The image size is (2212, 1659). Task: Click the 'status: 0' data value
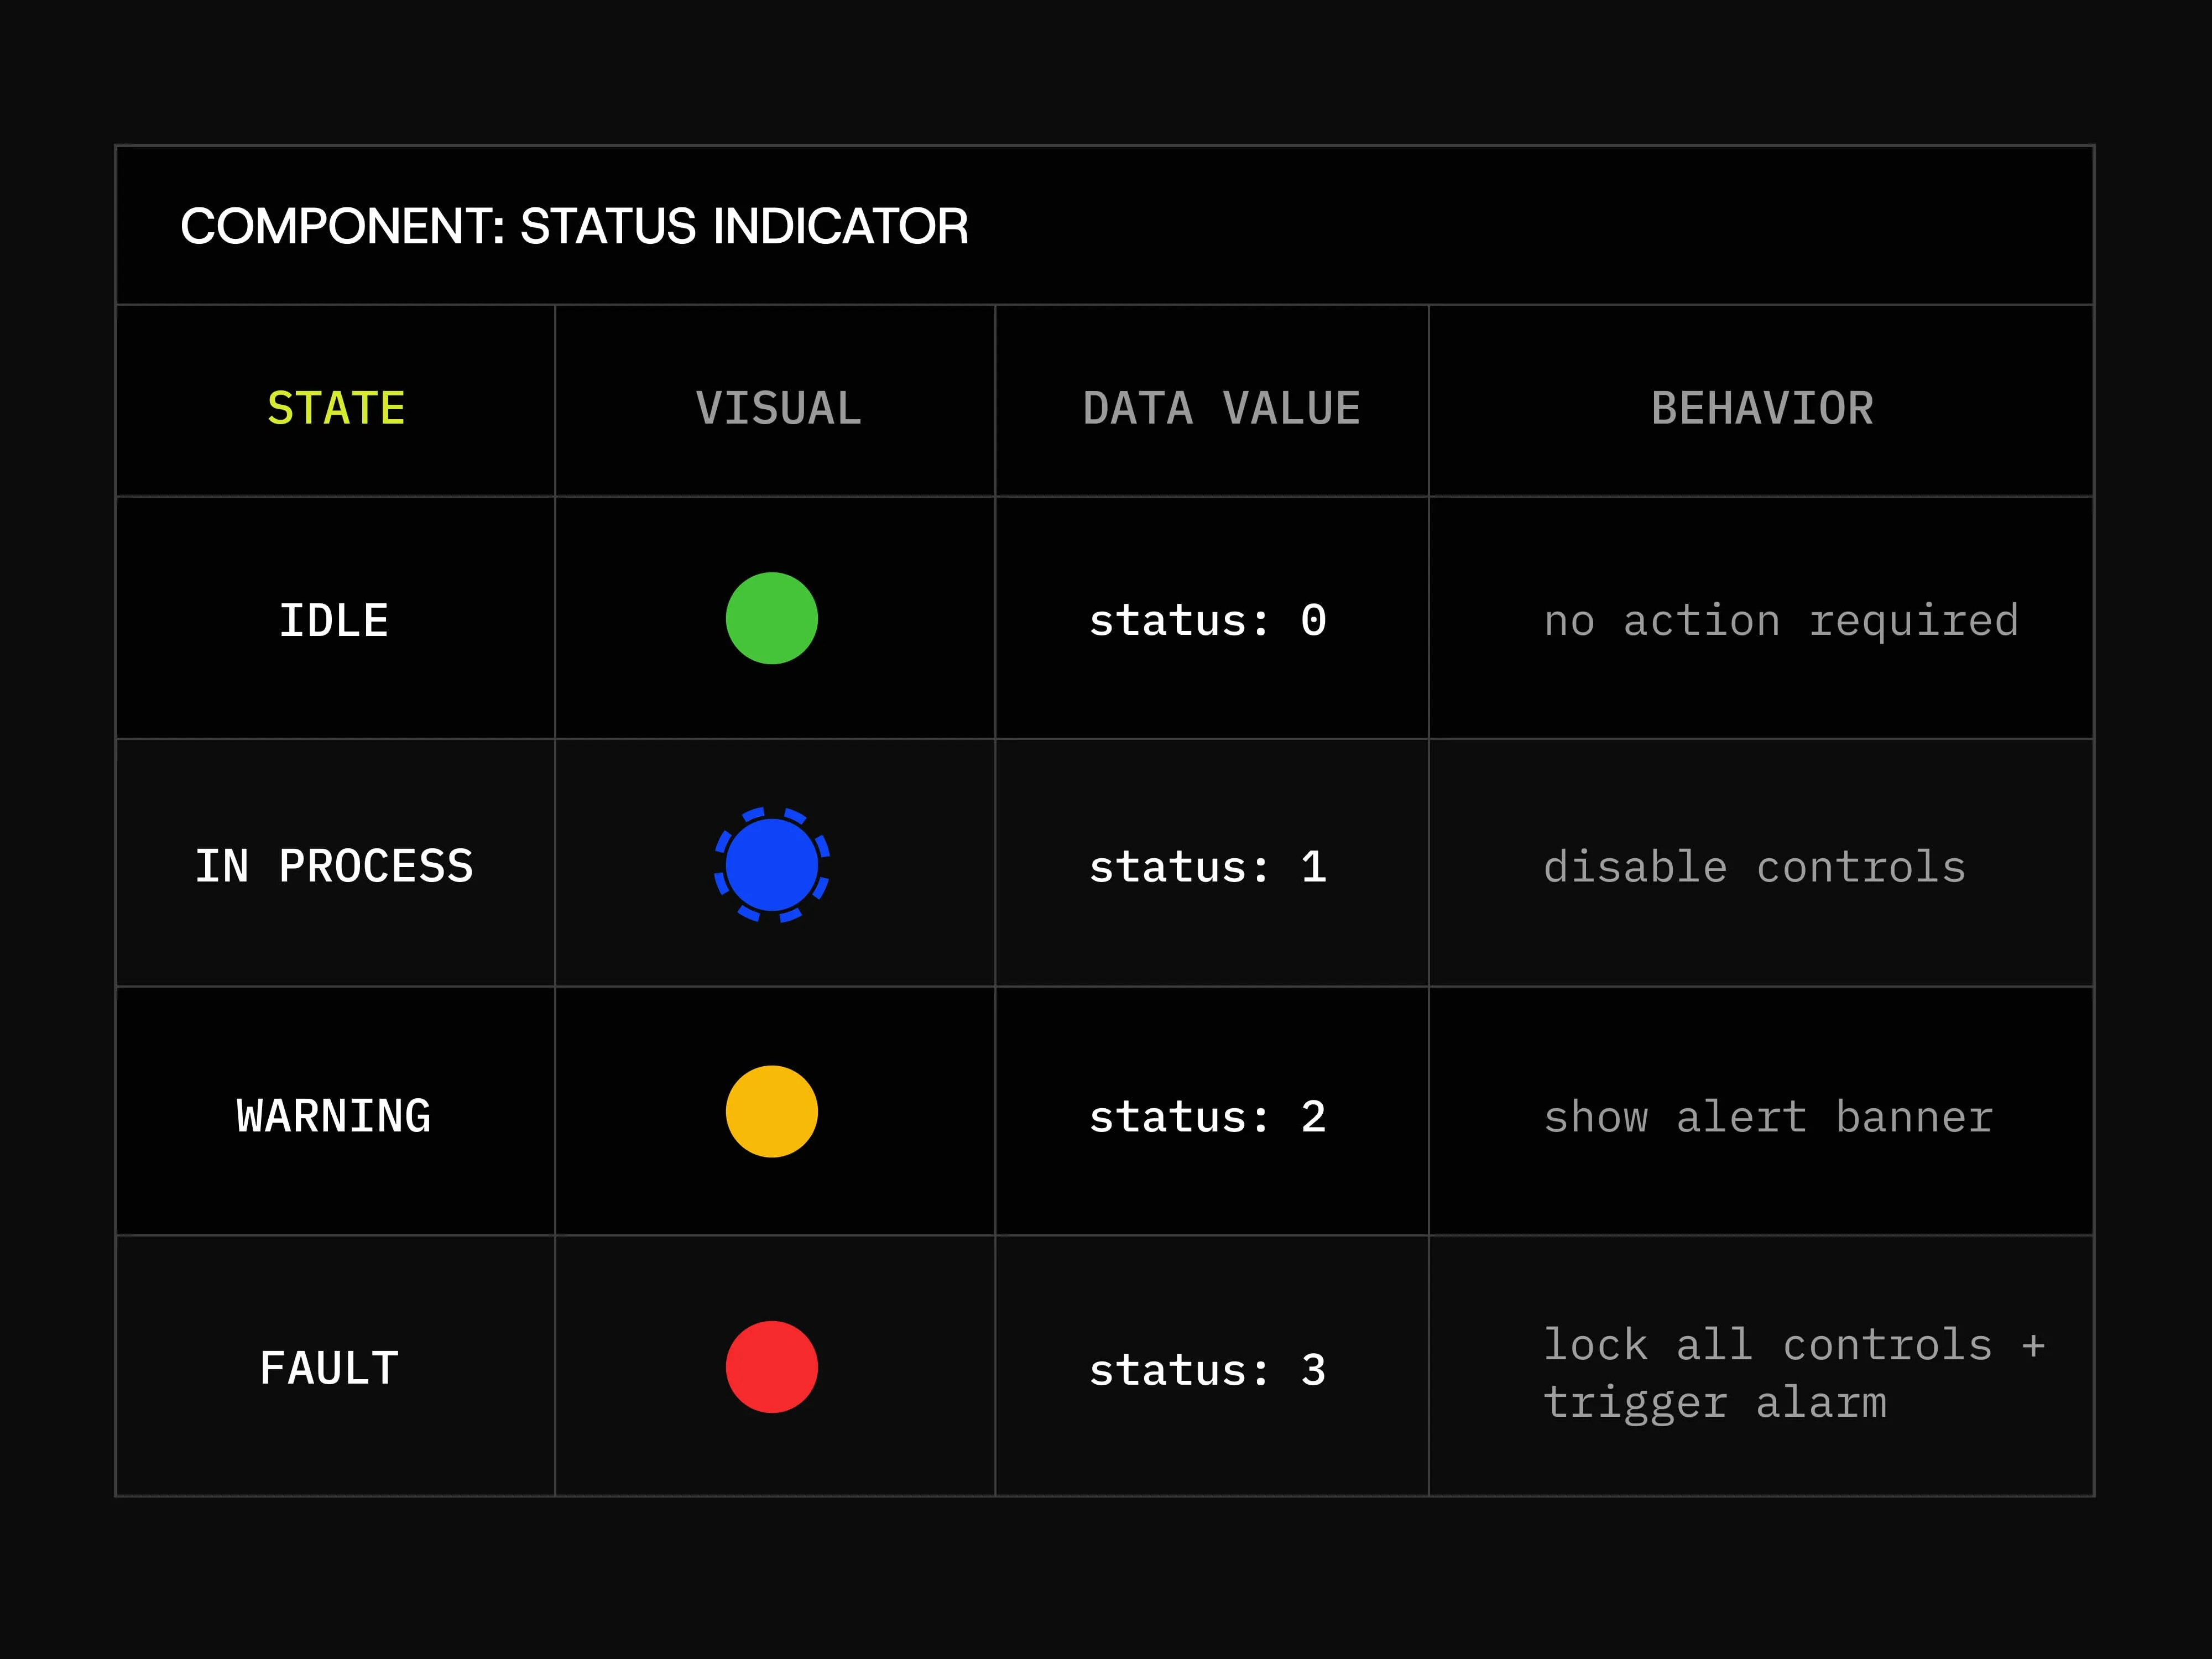coord(1207,620)
